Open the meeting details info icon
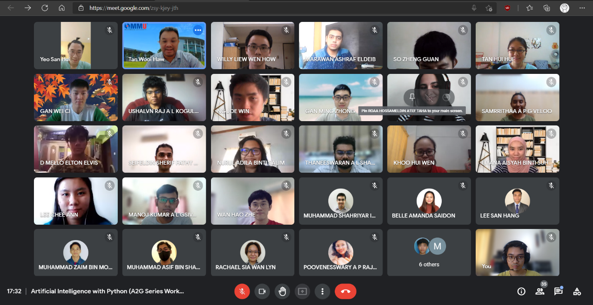 pyautogui.click(x=521, y=292)
